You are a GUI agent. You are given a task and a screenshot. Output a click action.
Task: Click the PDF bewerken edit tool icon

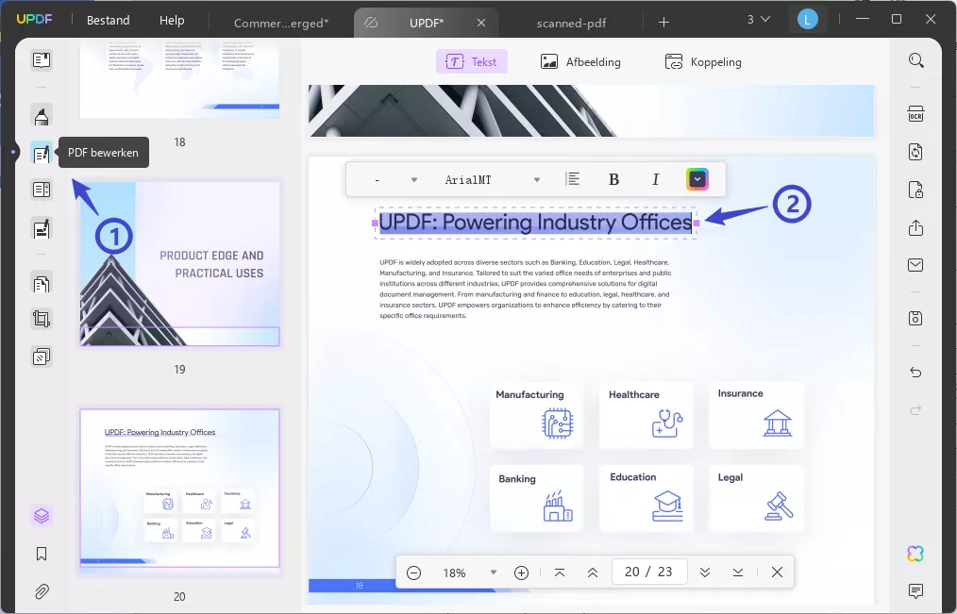[x=42, y=153]
